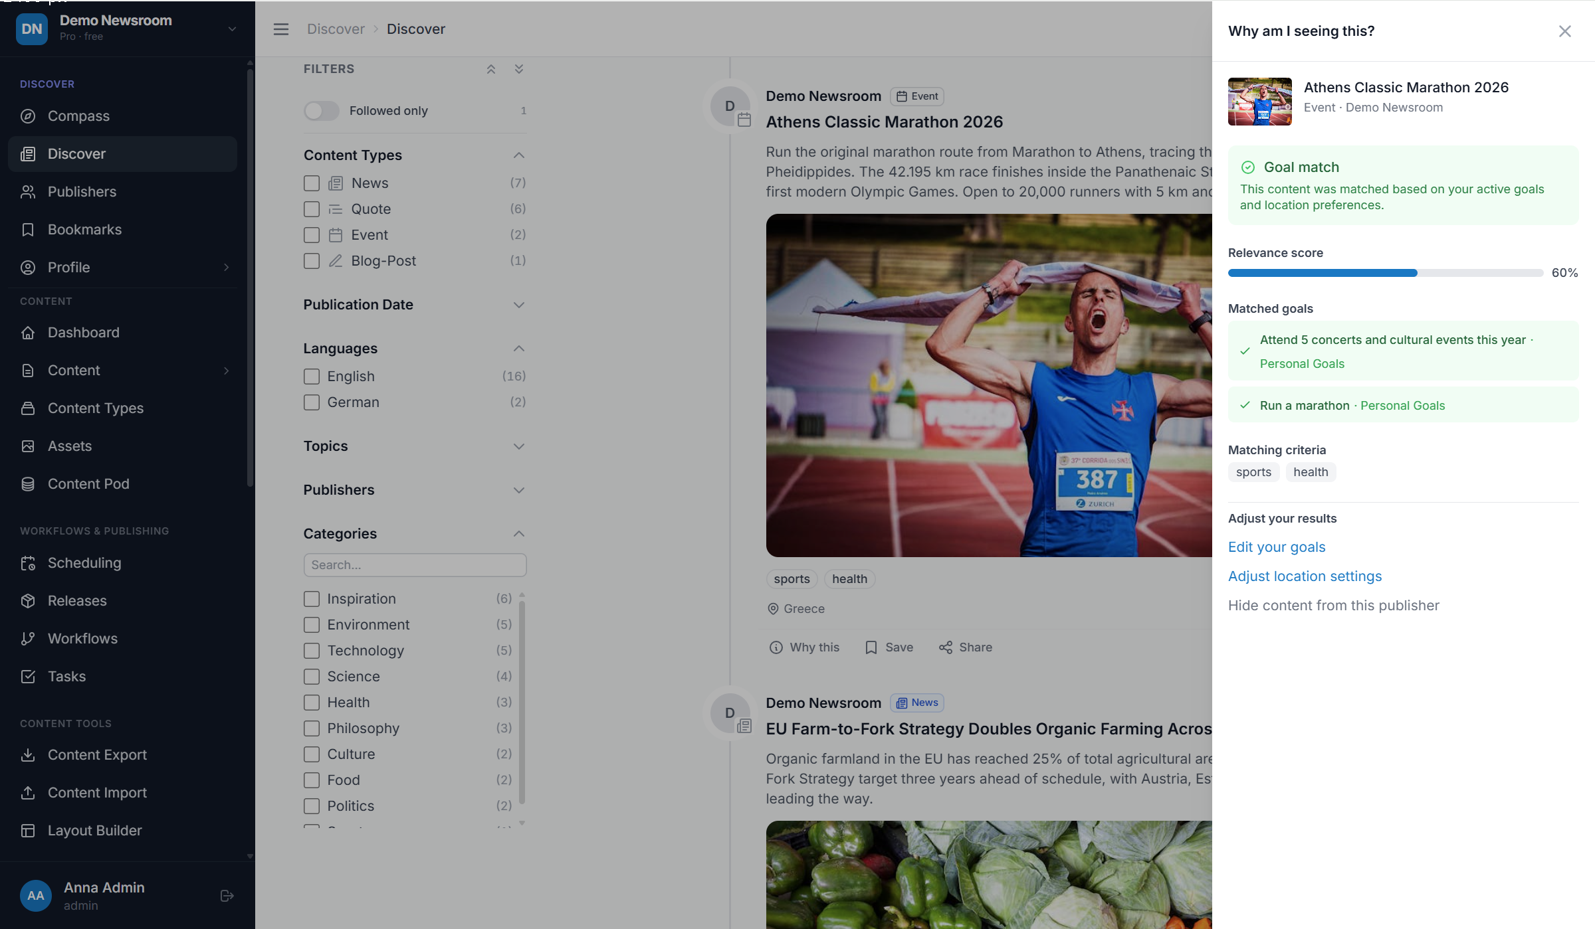Click the Content Import upload icon
Viewport: 1595px width, 929px height.
(28, 793)
